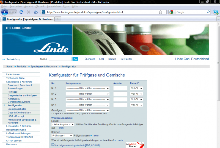220x148 pixels.
Task: Click the vertical page scrollbar thumb
Action: [218, 63]
